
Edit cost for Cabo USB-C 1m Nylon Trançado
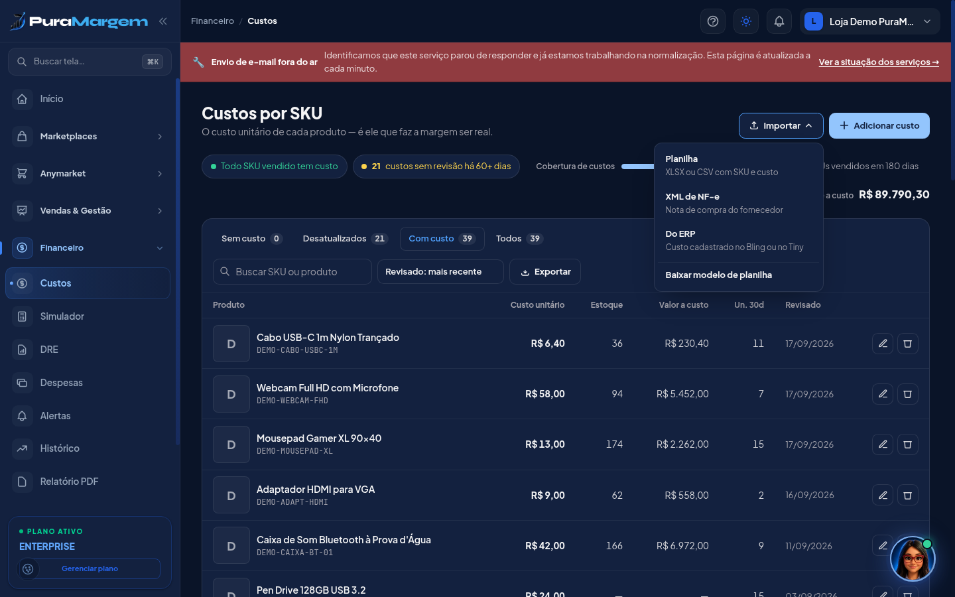(883, 344)
